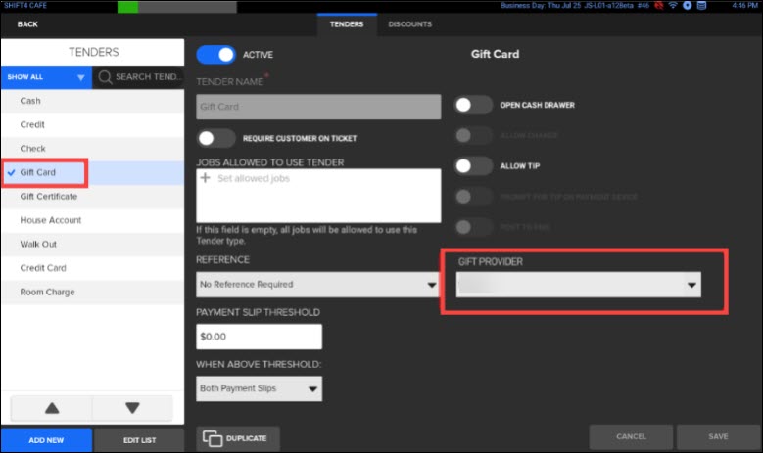Image resolution: width=763 pixels, height=453 pixels.
Task: Click the Duplicate button
Action: click(x=238, y=438)
